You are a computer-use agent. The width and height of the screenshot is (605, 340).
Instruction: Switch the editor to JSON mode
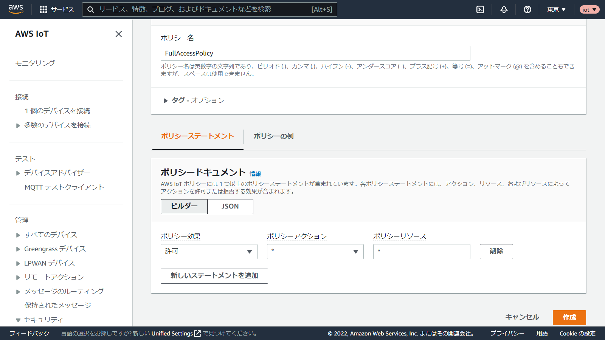pos(230,206)
